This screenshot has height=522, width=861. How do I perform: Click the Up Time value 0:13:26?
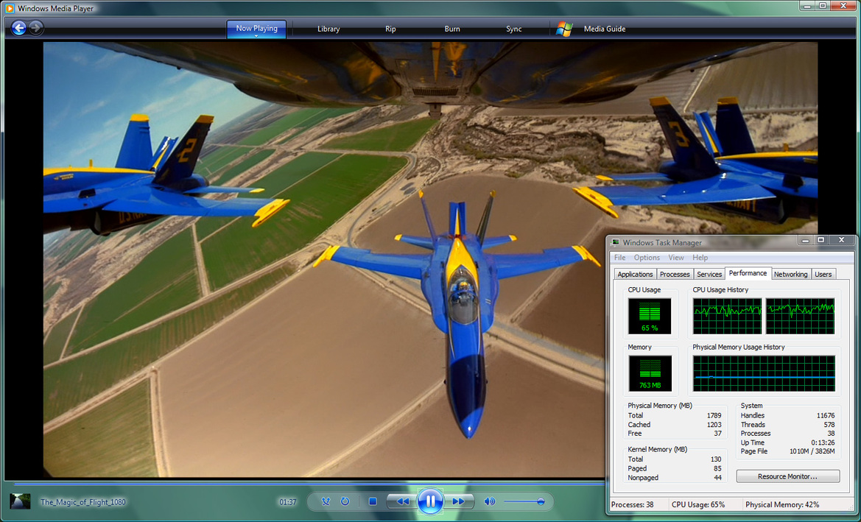[823, 442]
